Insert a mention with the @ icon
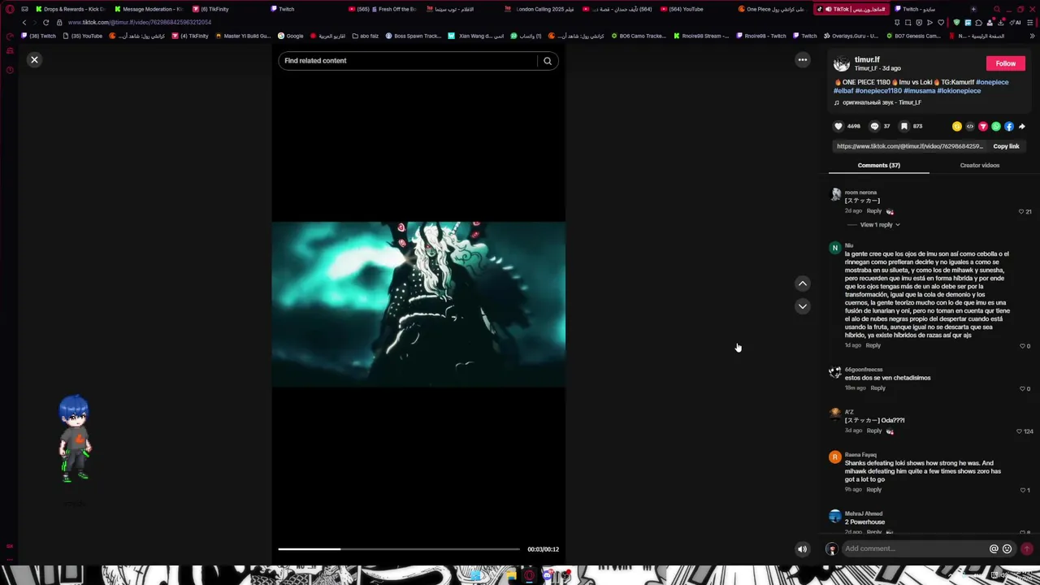Screen dimensions: 1040x585 pyautogui.click(x=994, y=548)
